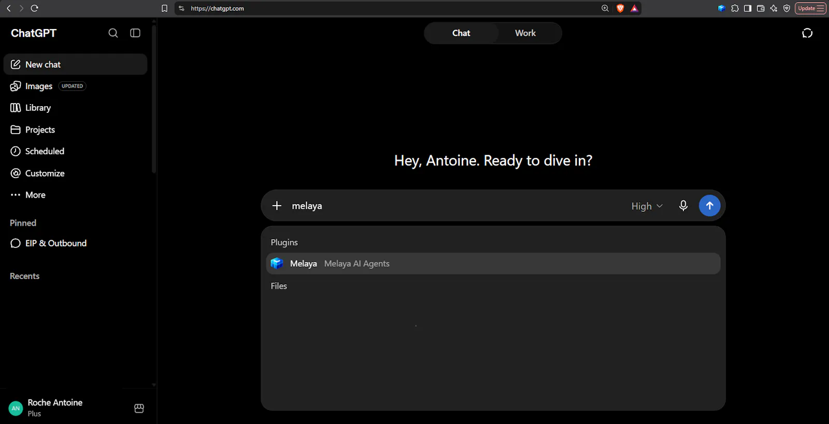The height and width of the screenshot is (424, 829).
Task: Click the UPDATED badge next to Images
Action: point(72,86)
